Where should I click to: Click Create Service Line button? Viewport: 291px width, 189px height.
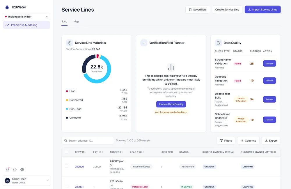coord(227,10)
